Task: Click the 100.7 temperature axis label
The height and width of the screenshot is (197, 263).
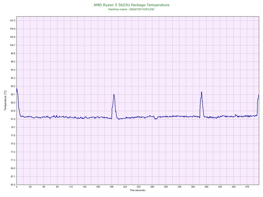Action: tap(13, 45)
